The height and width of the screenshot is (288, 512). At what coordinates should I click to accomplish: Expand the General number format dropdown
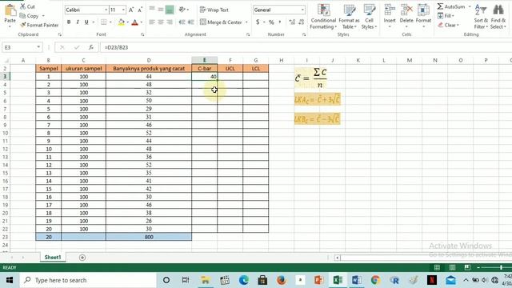302,10
